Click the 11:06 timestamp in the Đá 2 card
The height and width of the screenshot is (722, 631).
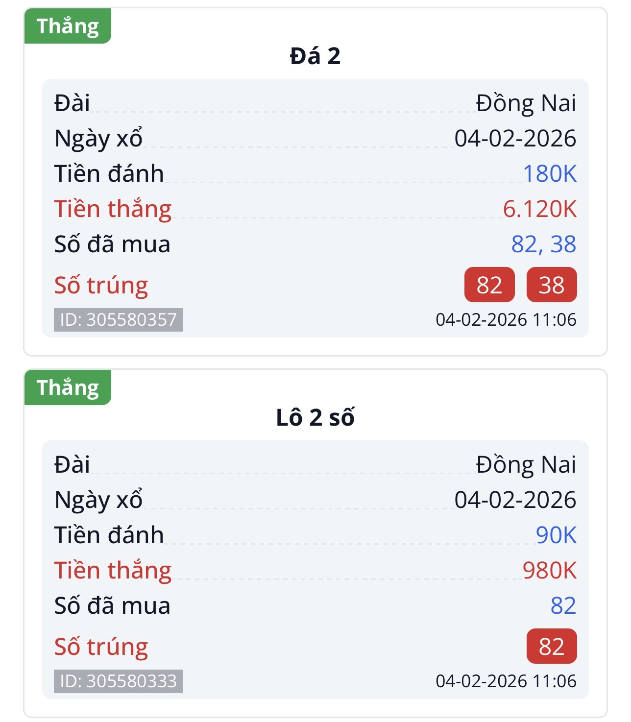coord(554,320)
